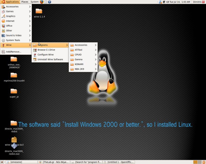The width and height of the screenshot is (206, 164).
Task: Click the Ubuntu logo on Applications menu
Action: pos(3,2)
